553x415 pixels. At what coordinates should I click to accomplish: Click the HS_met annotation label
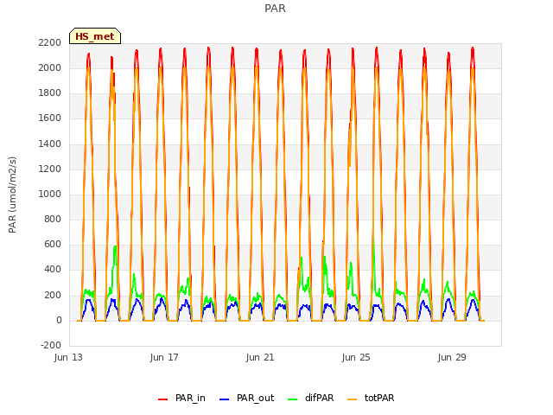point(95,36)
